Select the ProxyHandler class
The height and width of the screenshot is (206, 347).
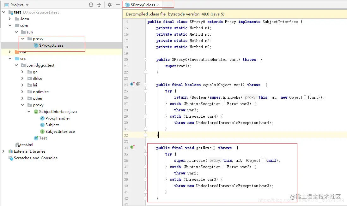58,118
